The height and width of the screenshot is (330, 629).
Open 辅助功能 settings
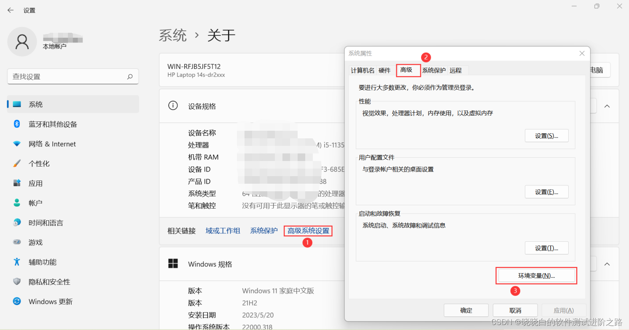tap(45, 262)
